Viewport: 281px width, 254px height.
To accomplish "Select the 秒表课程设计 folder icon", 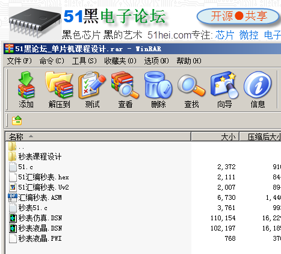I will (x=12, y=156).
